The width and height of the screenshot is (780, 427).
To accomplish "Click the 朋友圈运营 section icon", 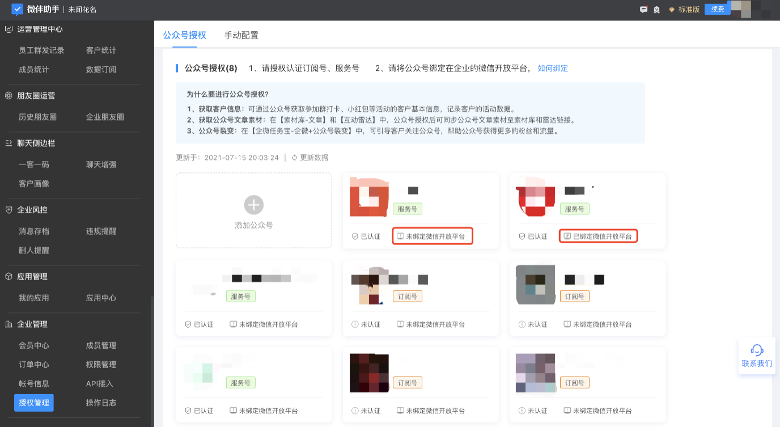I will tap(9, 96).
